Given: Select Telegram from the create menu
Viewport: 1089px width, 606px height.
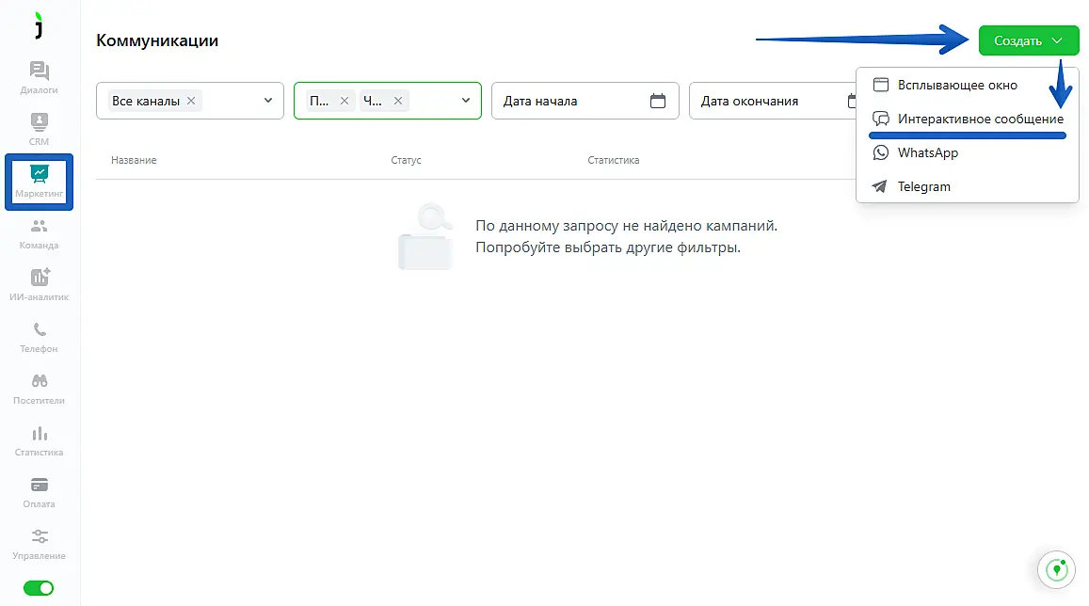Looking at the screenshot, I should [x=923, y=186].
